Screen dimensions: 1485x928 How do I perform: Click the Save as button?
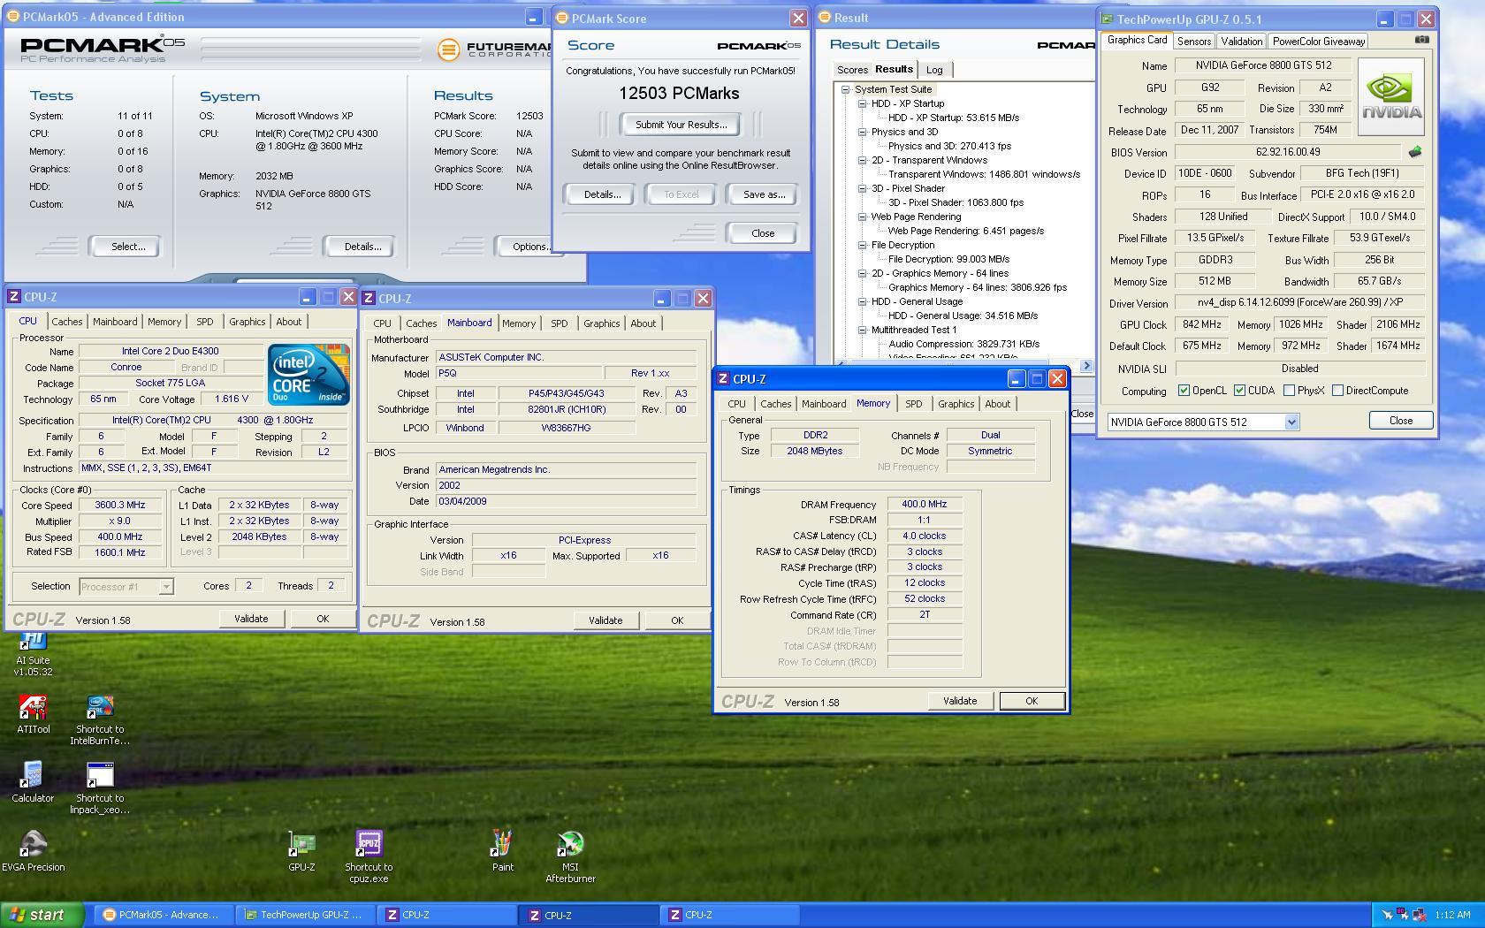coord(764,194)
